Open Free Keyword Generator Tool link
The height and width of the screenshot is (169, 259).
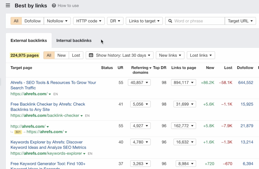point(48,165)
